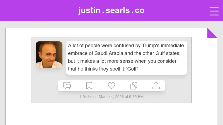223x125 pixels.
Task: Select the "searls" part of the site title
Action: tap(118, 11)
